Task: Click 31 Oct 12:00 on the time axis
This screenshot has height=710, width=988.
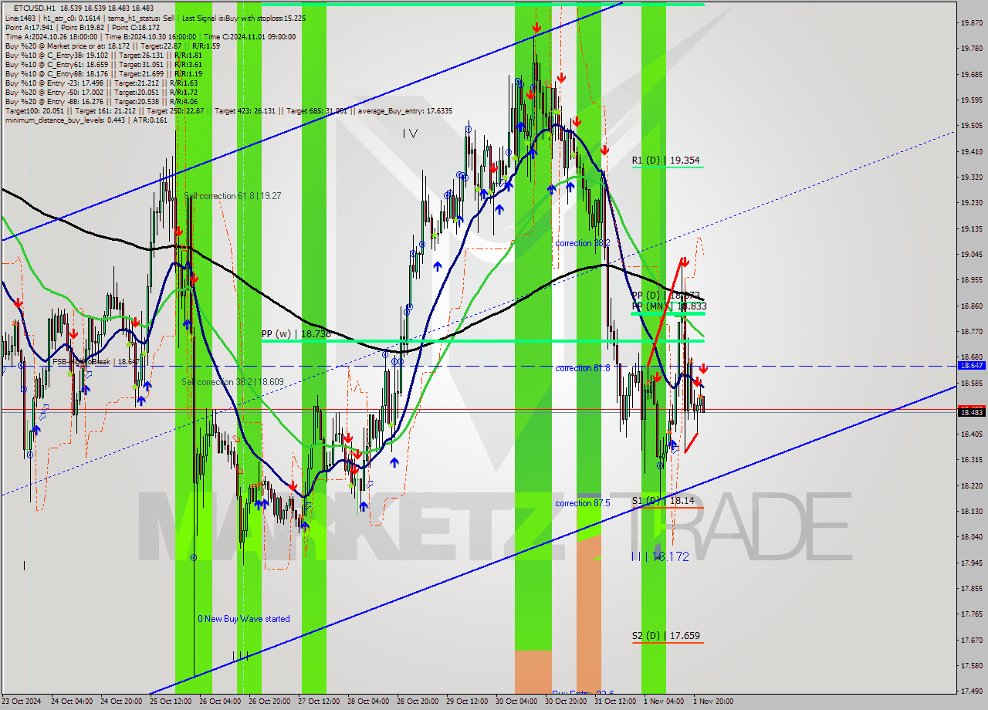Action: [615, 702]
